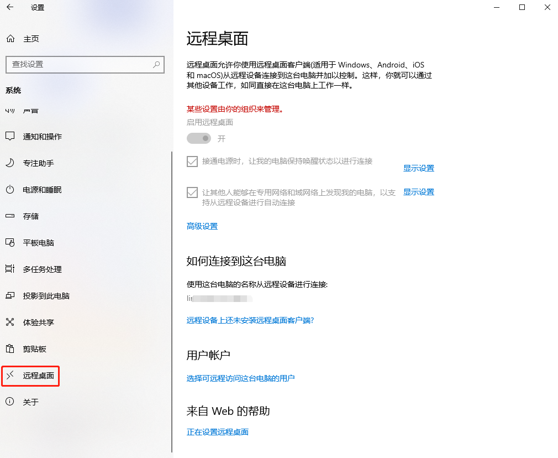
Task: Click the 系统 section label
Action: point(13,91)
